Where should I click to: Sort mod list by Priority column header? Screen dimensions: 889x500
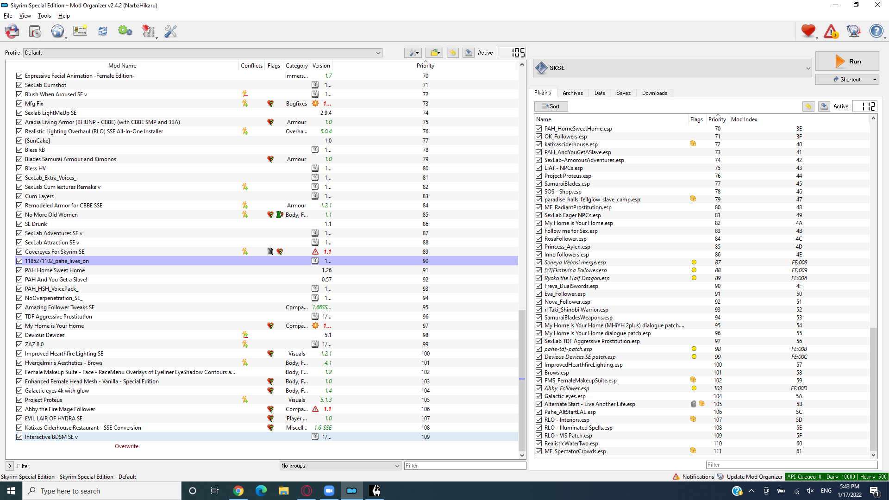[x=425, y=66]
